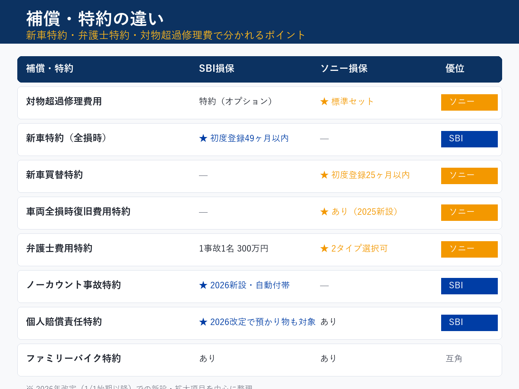
Task: Select the SBI badge for ノーカウント事故特約
Action: [x=469, y=286]
